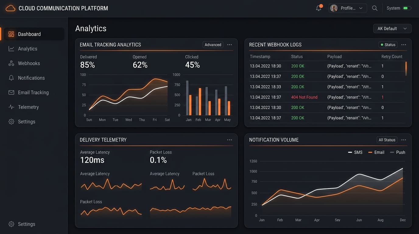The height and width of the screenshot is (234, 419).
Task: Open the Notification Volume three-dot menu
Action: pos(404,140)
